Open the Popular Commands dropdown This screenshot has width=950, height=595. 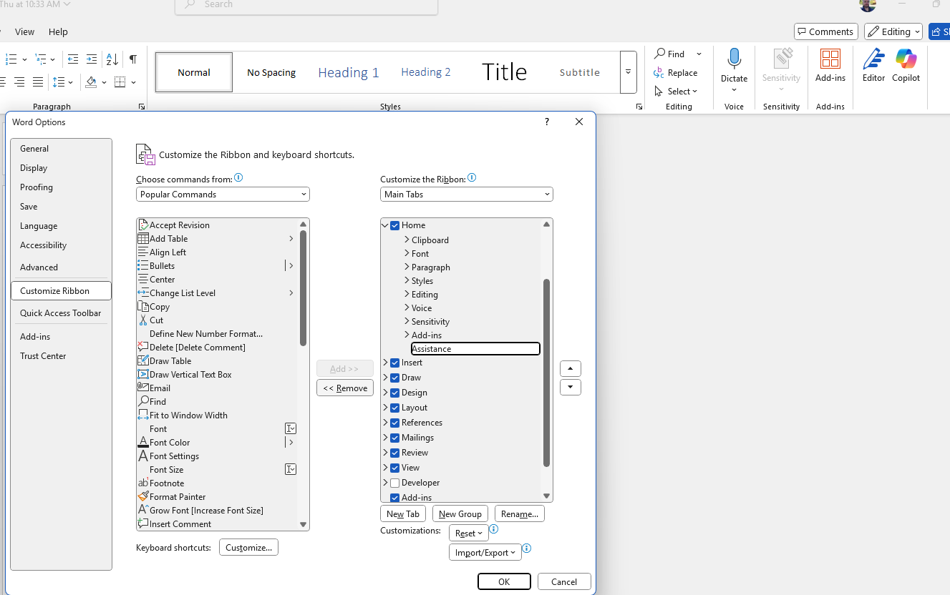pyautogui.click(x=222, y=194)
